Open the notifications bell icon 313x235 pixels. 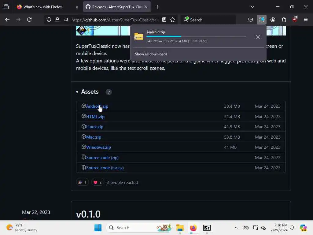[292, 228]
